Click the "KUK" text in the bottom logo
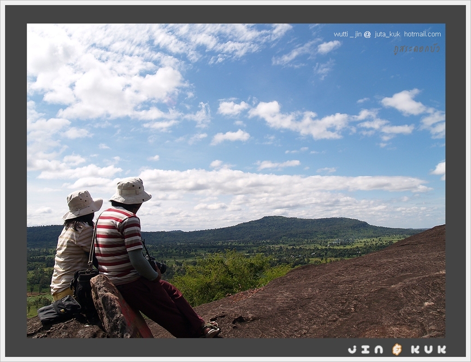The height and width of the screenshot is (362, 471). pyautogui.click(x=428, y=350)
